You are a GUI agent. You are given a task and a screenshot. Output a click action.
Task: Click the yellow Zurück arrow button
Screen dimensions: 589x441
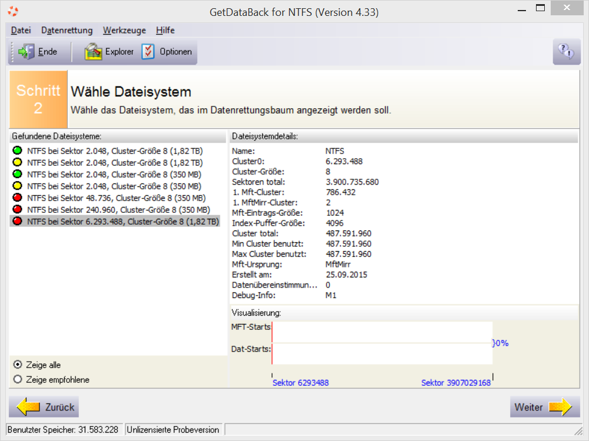(44, 407)
